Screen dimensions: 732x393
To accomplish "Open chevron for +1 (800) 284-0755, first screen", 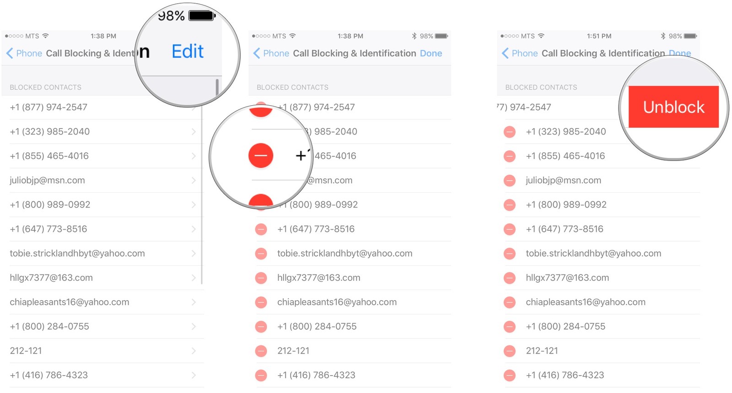I will click(x=194, y=327).
